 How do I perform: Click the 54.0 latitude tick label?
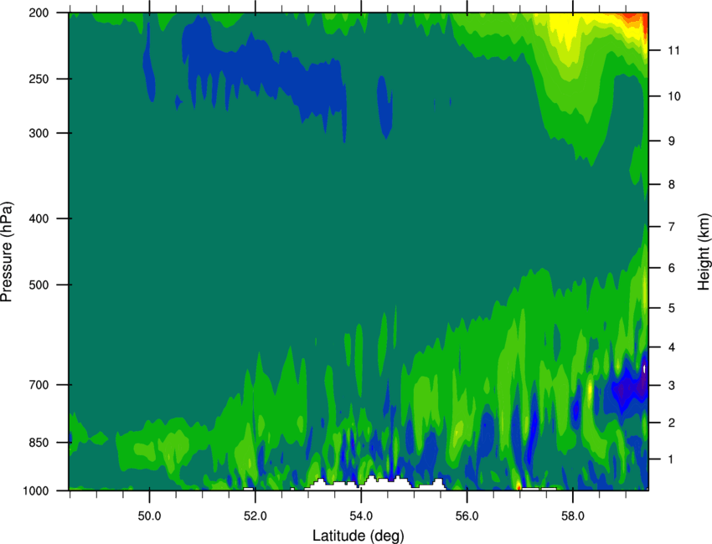tap(361, 516)
